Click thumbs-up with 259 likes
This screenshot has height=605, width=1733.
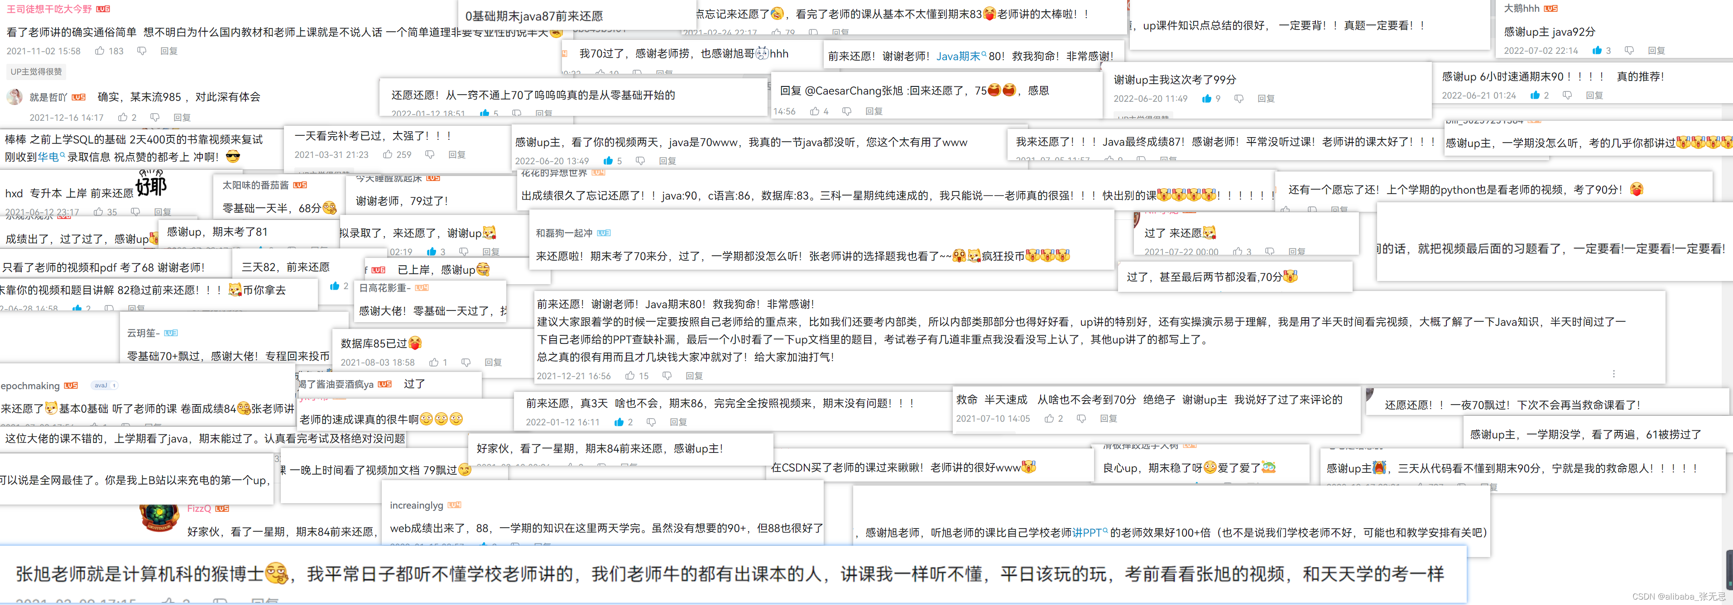coord(388,155)
